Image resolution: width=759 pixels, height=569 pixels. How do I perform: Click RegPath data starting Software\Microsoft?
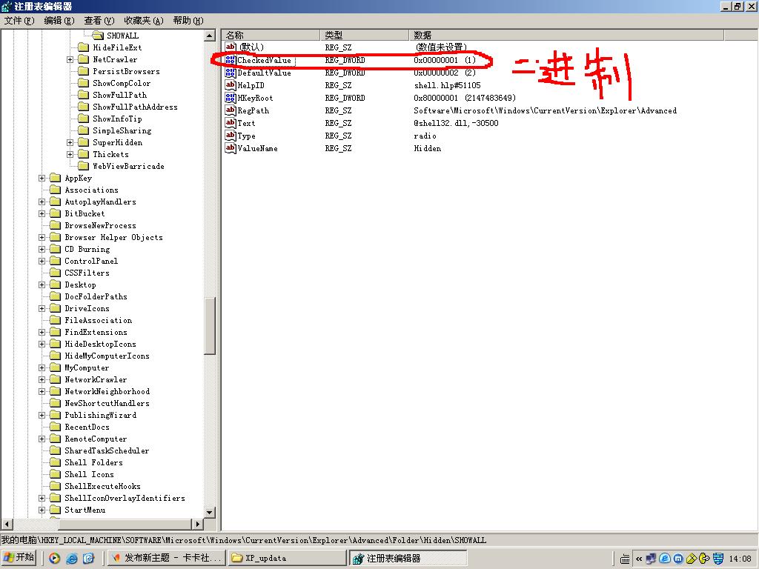pyautogui.click(x=545, y=111)
